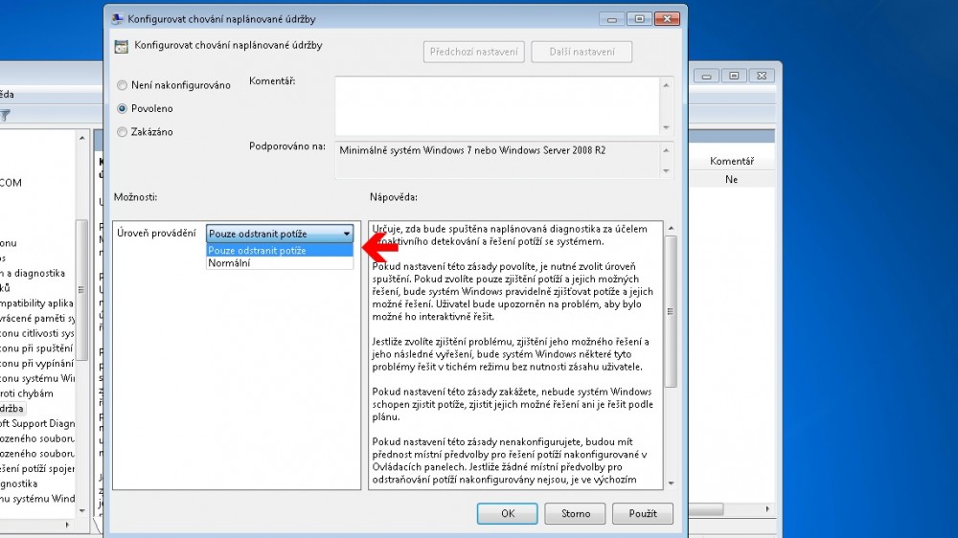Click the help text scroll-down arrow
Image resolution: width=958 pixels, height=538 pixels.
click(670, 482)
